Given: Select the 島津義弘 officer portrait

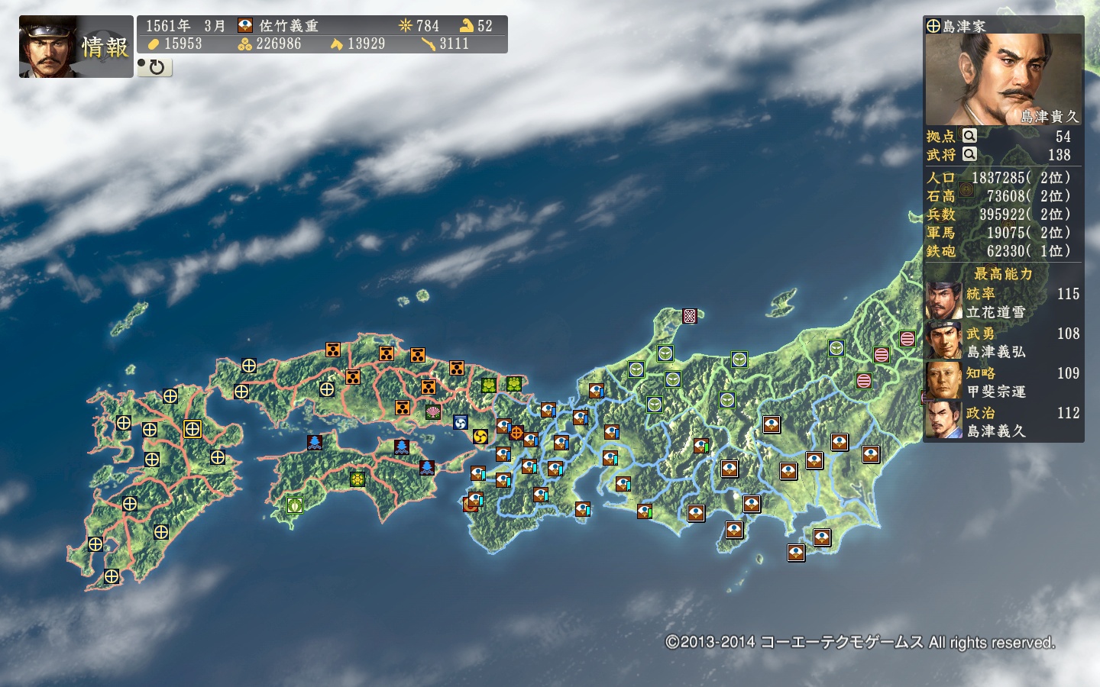Looking at the screenshot, I should pyautogui.click(x=944, y=341).
